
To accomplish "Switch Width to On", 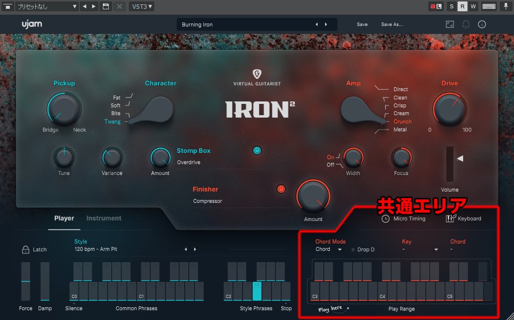I will pyautogui.click(x=330, y=157).
